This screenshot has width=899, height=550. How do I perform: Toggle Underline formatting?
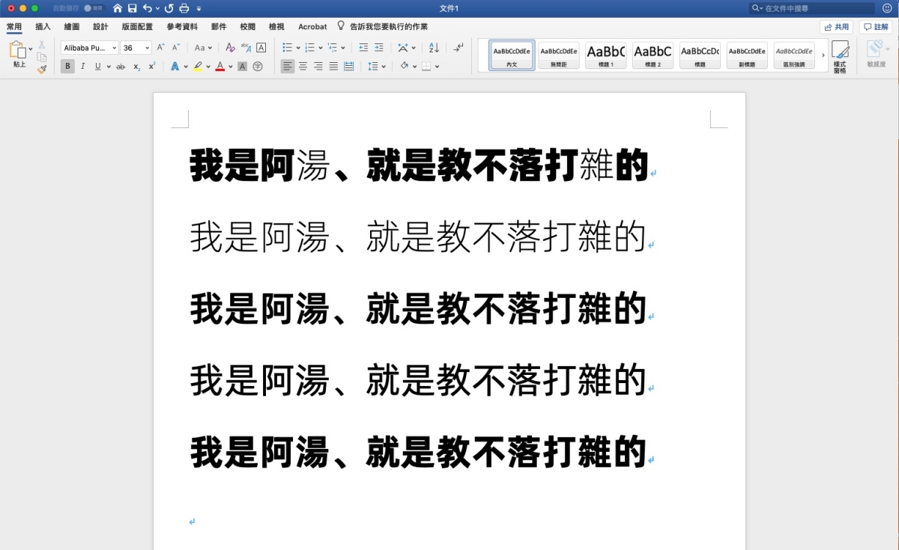tap(97, 66)
